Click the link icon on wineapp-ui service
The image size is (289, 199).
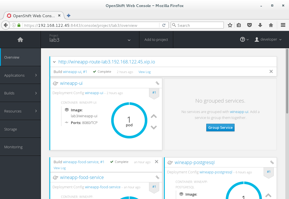coord(157,83)
